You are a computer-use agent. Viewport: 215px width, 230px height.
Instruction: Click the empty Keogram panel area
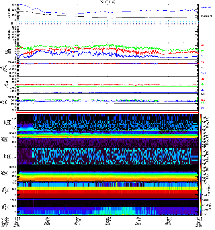107,34
